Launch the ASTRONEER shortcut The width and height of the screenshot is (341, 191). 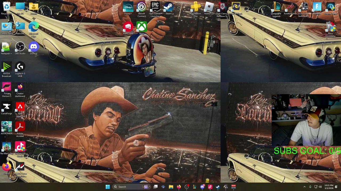tap(6, 129)
